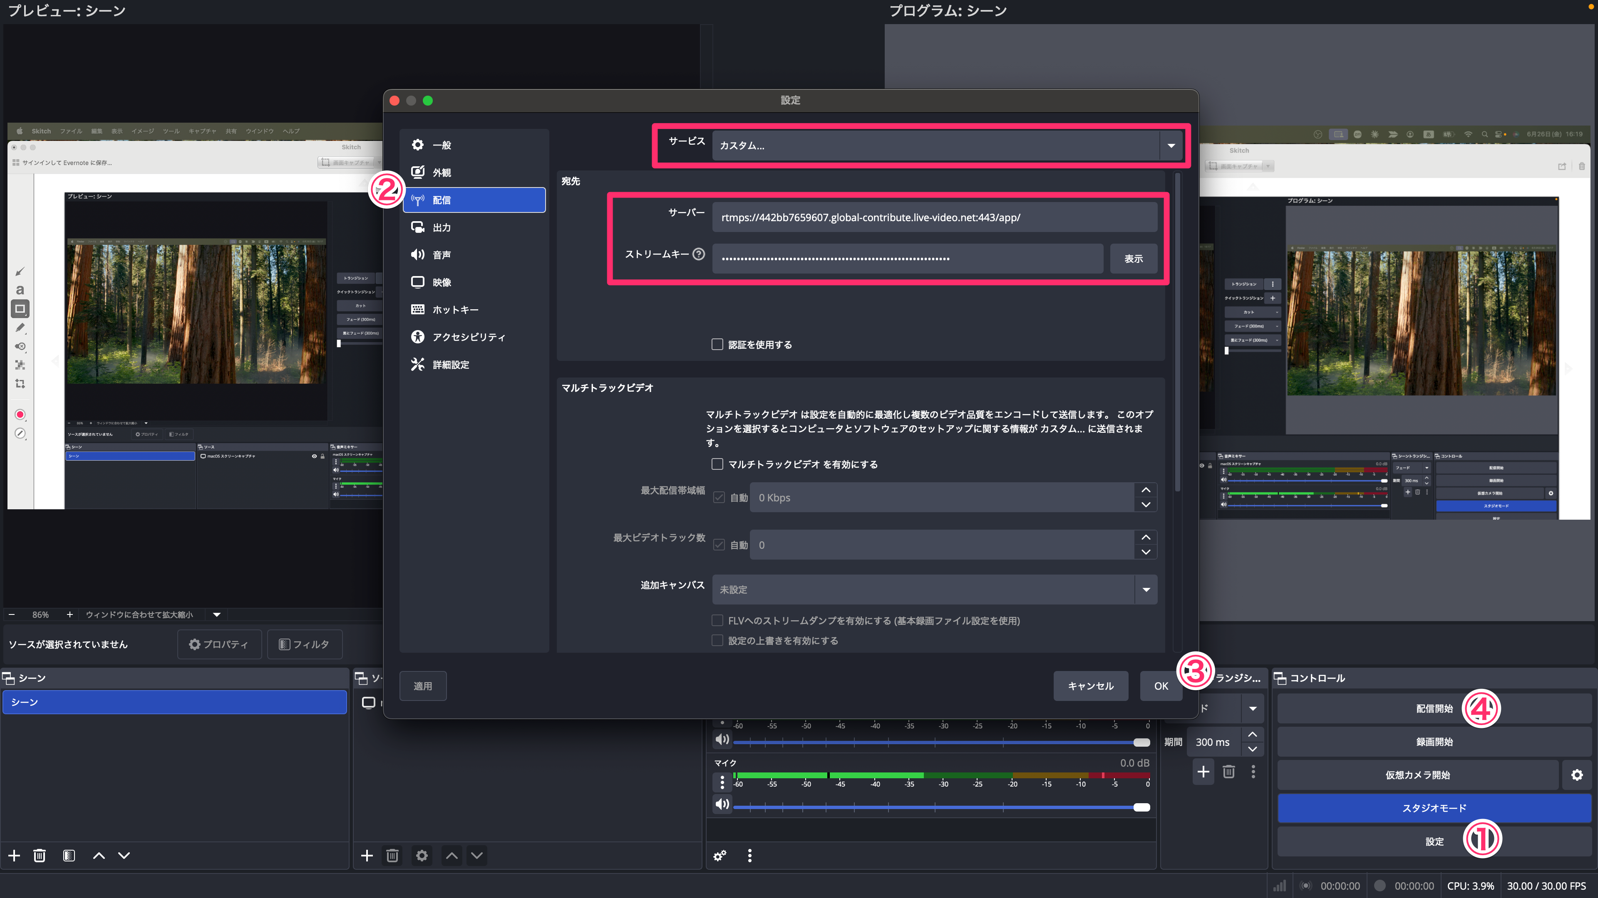Enable FLVへのストリームダンプ checkbox
Viewport: 1598px width, 898px height.
717,620
